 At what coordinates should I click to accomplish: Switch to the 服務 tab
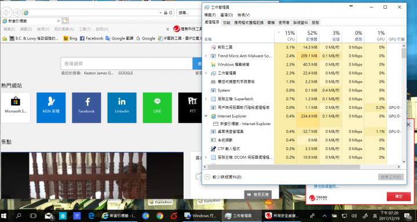coord(315,23)
